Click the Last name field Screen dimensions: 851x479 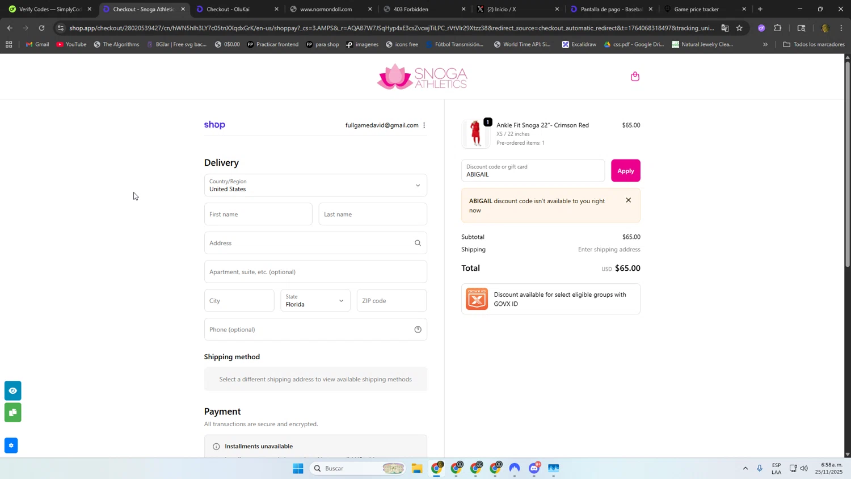pos(373,214)
